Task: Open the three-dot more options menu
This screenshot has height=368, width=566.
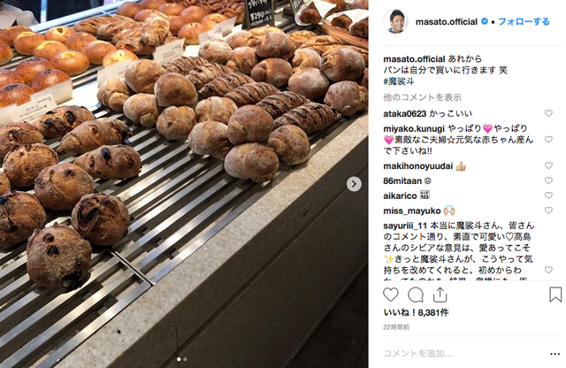Action: tap(555, 354)
